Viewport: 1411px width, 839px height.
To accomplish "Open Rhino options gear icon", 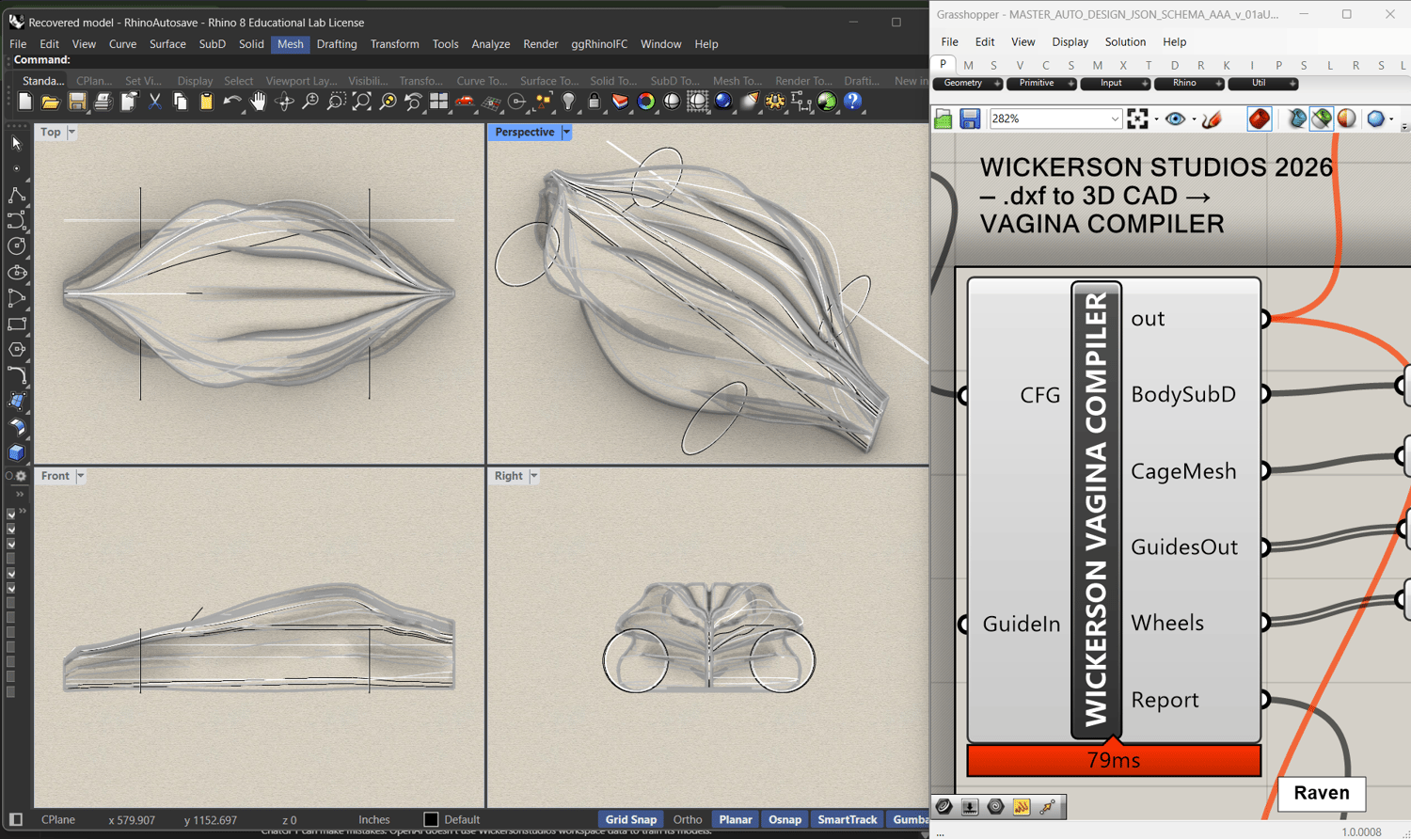I will point(775,102).
